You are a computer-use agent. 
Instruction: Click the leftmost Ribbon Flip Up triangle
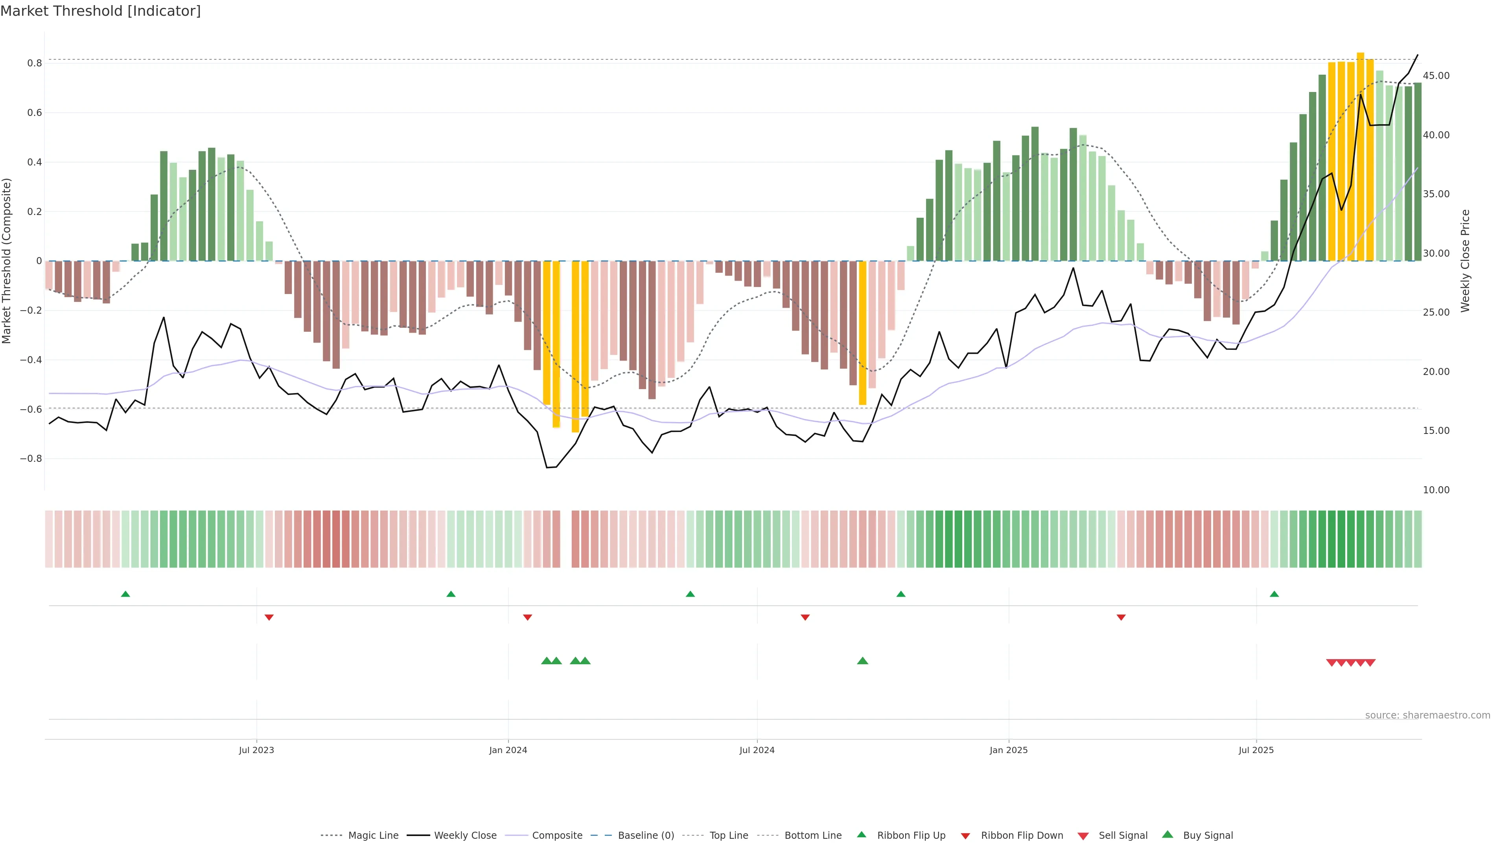(x=125, y=594)
